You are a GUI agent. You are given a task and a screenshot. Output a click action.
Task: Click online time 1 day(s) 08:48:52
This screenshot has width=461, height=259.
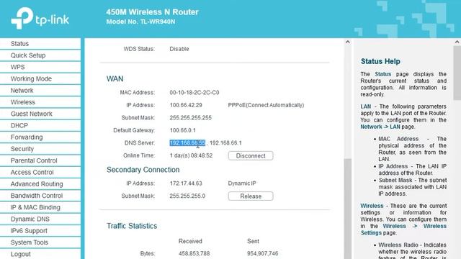(x=191, y=155)
